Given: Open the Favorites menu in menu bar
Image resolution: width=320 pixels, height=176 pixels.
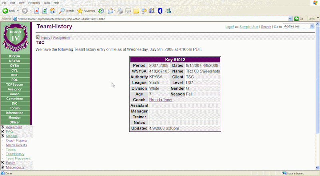Looking at the screenshot, I should point(34,3).
